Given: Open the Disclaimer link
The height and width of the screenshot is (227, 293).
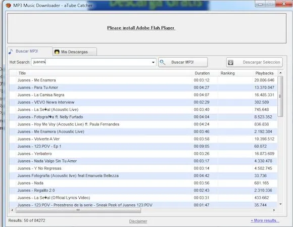Looking at the screenshot, I should (138, 221).
